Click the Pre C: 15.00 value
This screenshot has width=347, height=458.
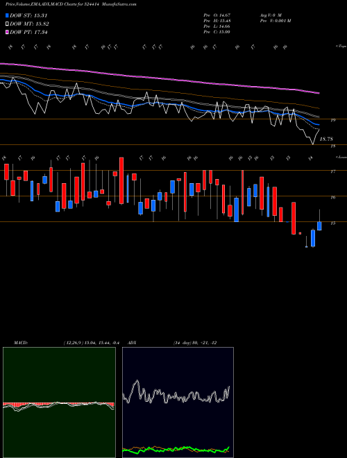click(217, 31)
